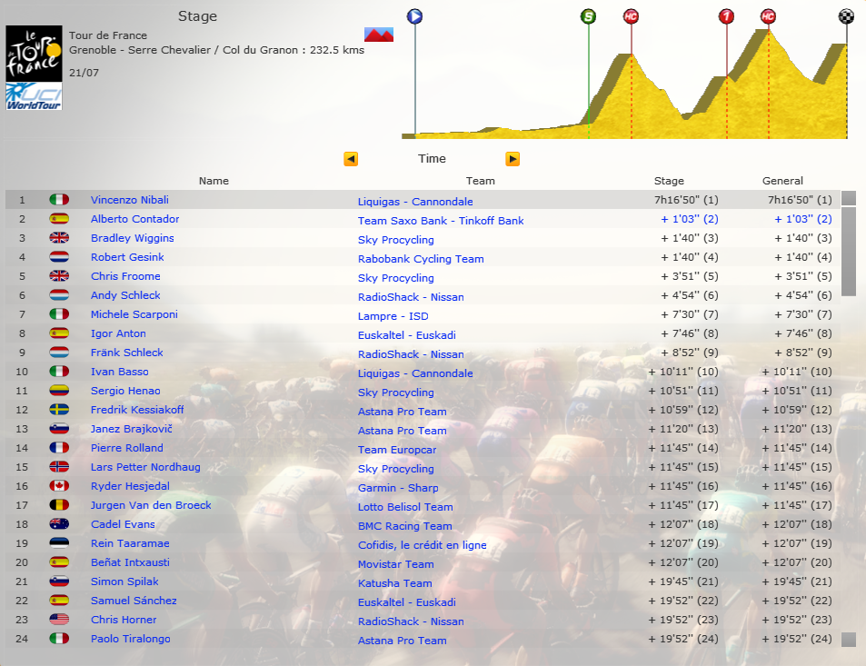
Task: Click the checkered finish flag icon
Action: pyautogui.click(x=847, y=16)
